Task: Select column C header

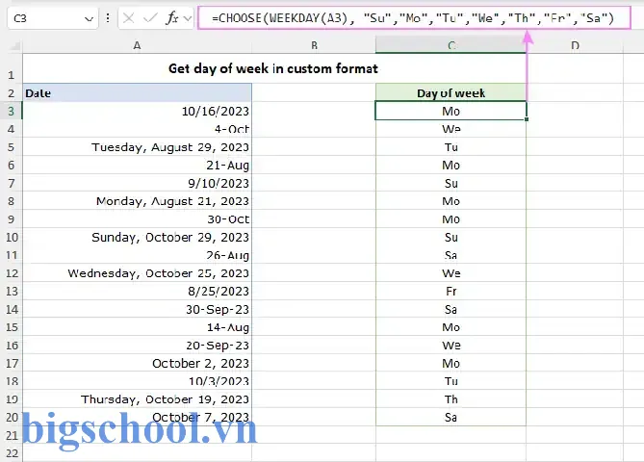Action: pyautogui.click(x=451, y=45)
